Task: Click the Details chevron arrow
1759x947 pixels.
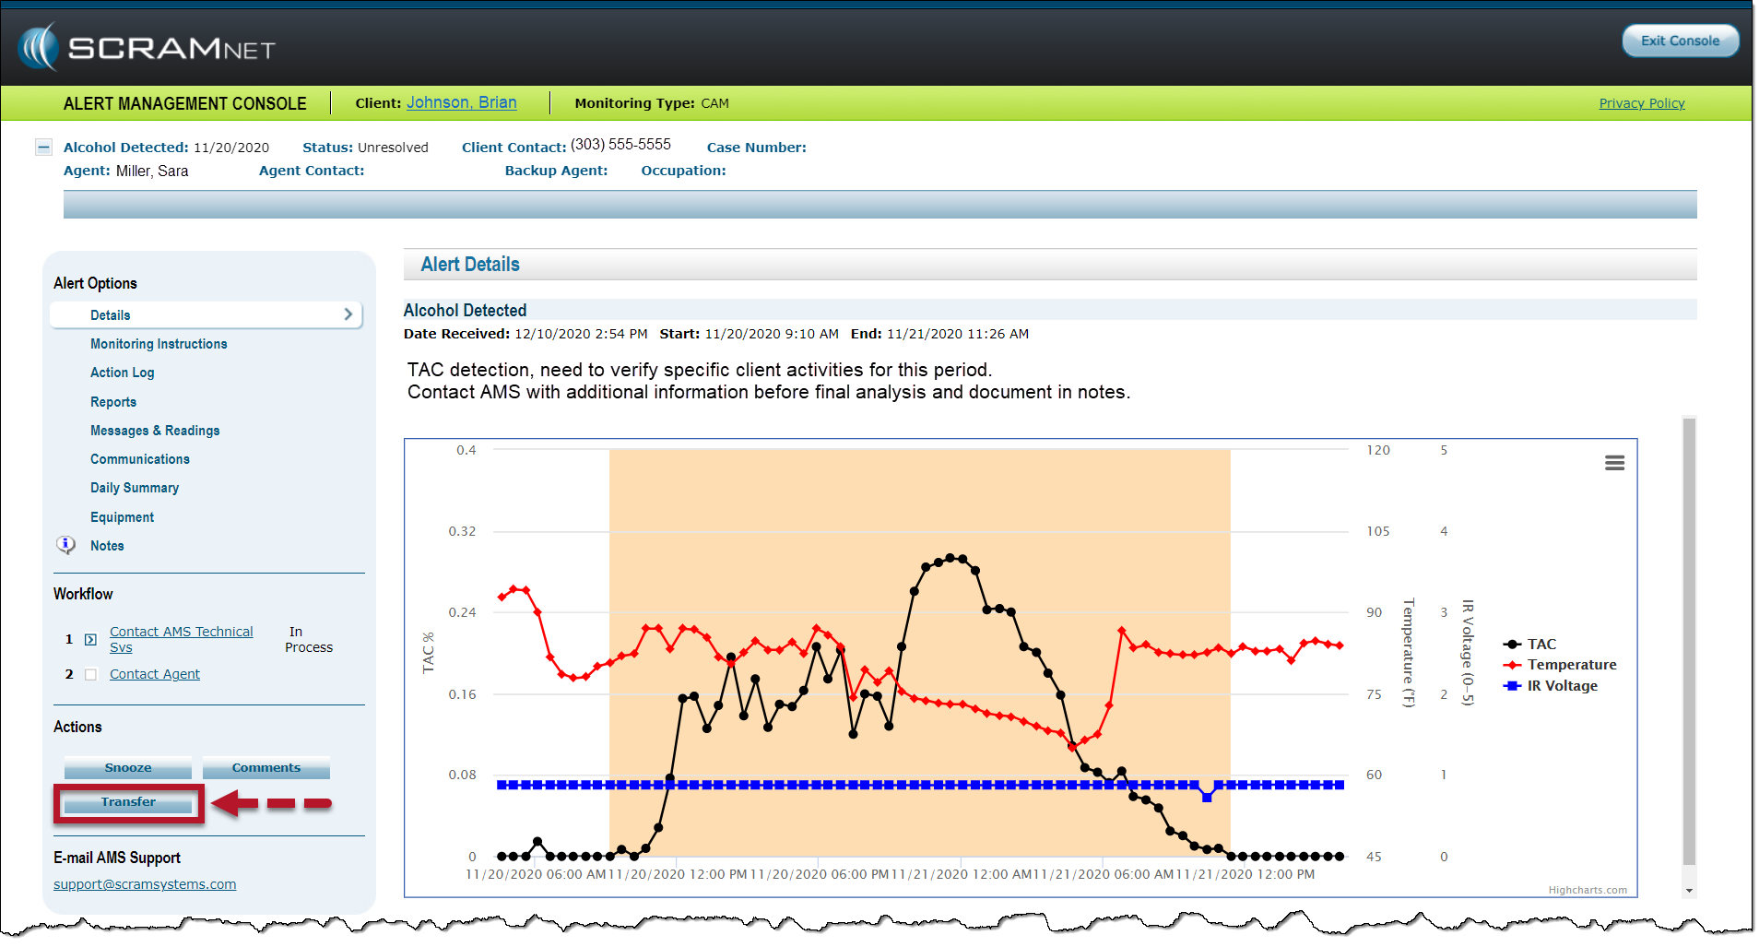Action: click(x=348, y=314)
